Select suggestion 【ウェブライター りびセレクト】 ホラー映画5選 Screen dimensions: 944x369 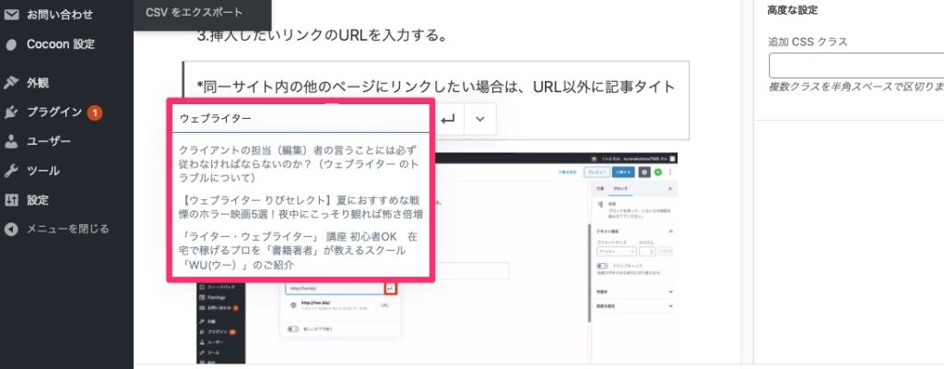tap(301, 207)
